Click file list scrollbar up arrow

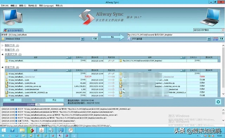(223, 46)
